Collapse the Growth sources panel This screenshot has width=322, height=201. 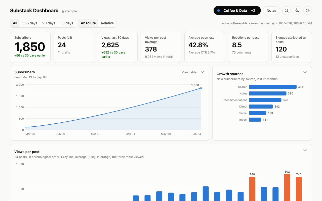[x=305, y=72]
